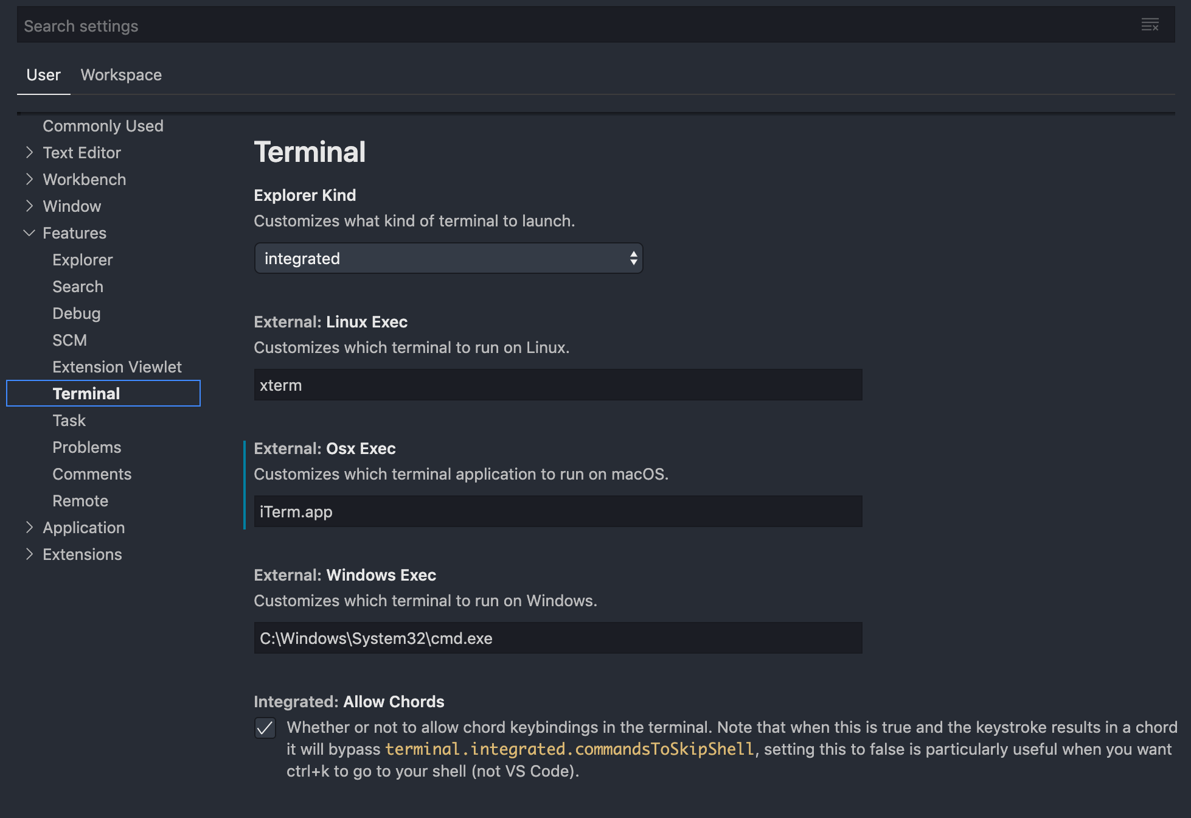Expand the Window section chevron
The height and width of the screenshot is (818, 1191).
(29, 206)
